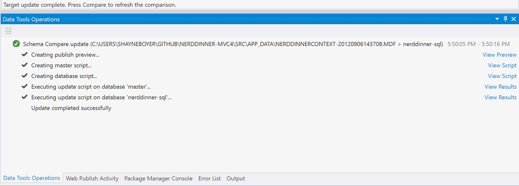
Task: Toggle the auto-hide pin icon
Action: tap(505, 19)
